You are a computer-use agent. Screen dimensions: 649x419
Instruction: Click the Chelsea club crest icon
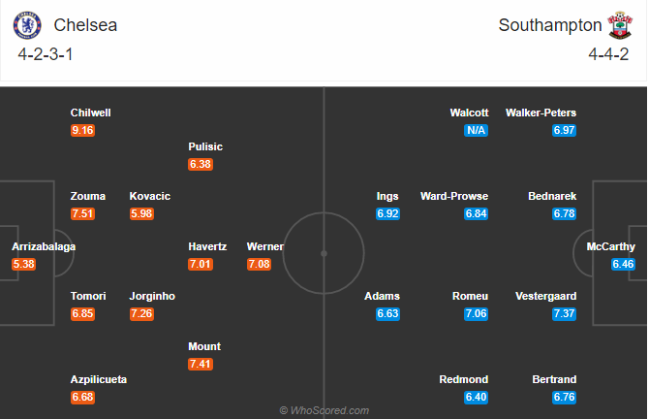[x=27, y=25]
